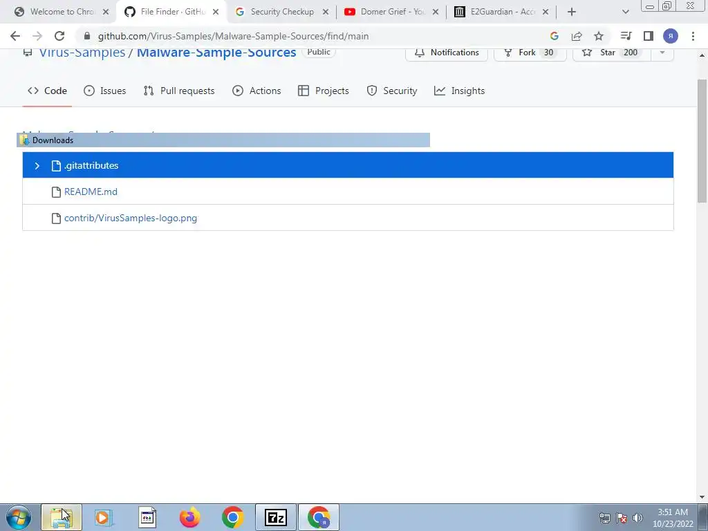Open the Action Center flag icon
The width and height of the screenshot is (708, 531).
point(622,518)
